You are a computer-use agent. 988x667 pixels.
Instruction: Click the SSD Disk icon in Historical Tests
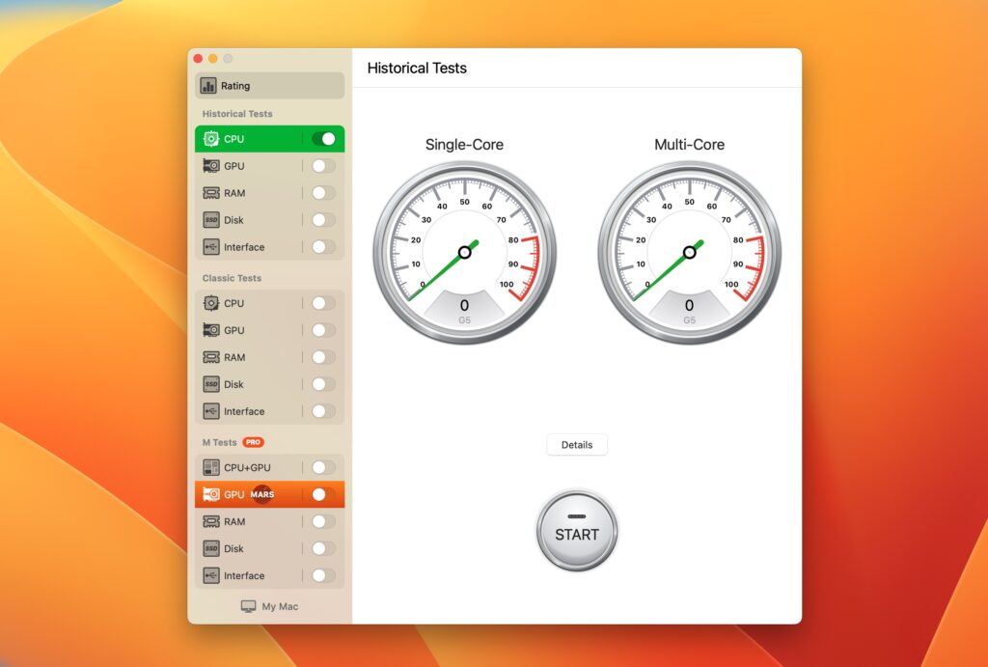click(x=210, y=220)
